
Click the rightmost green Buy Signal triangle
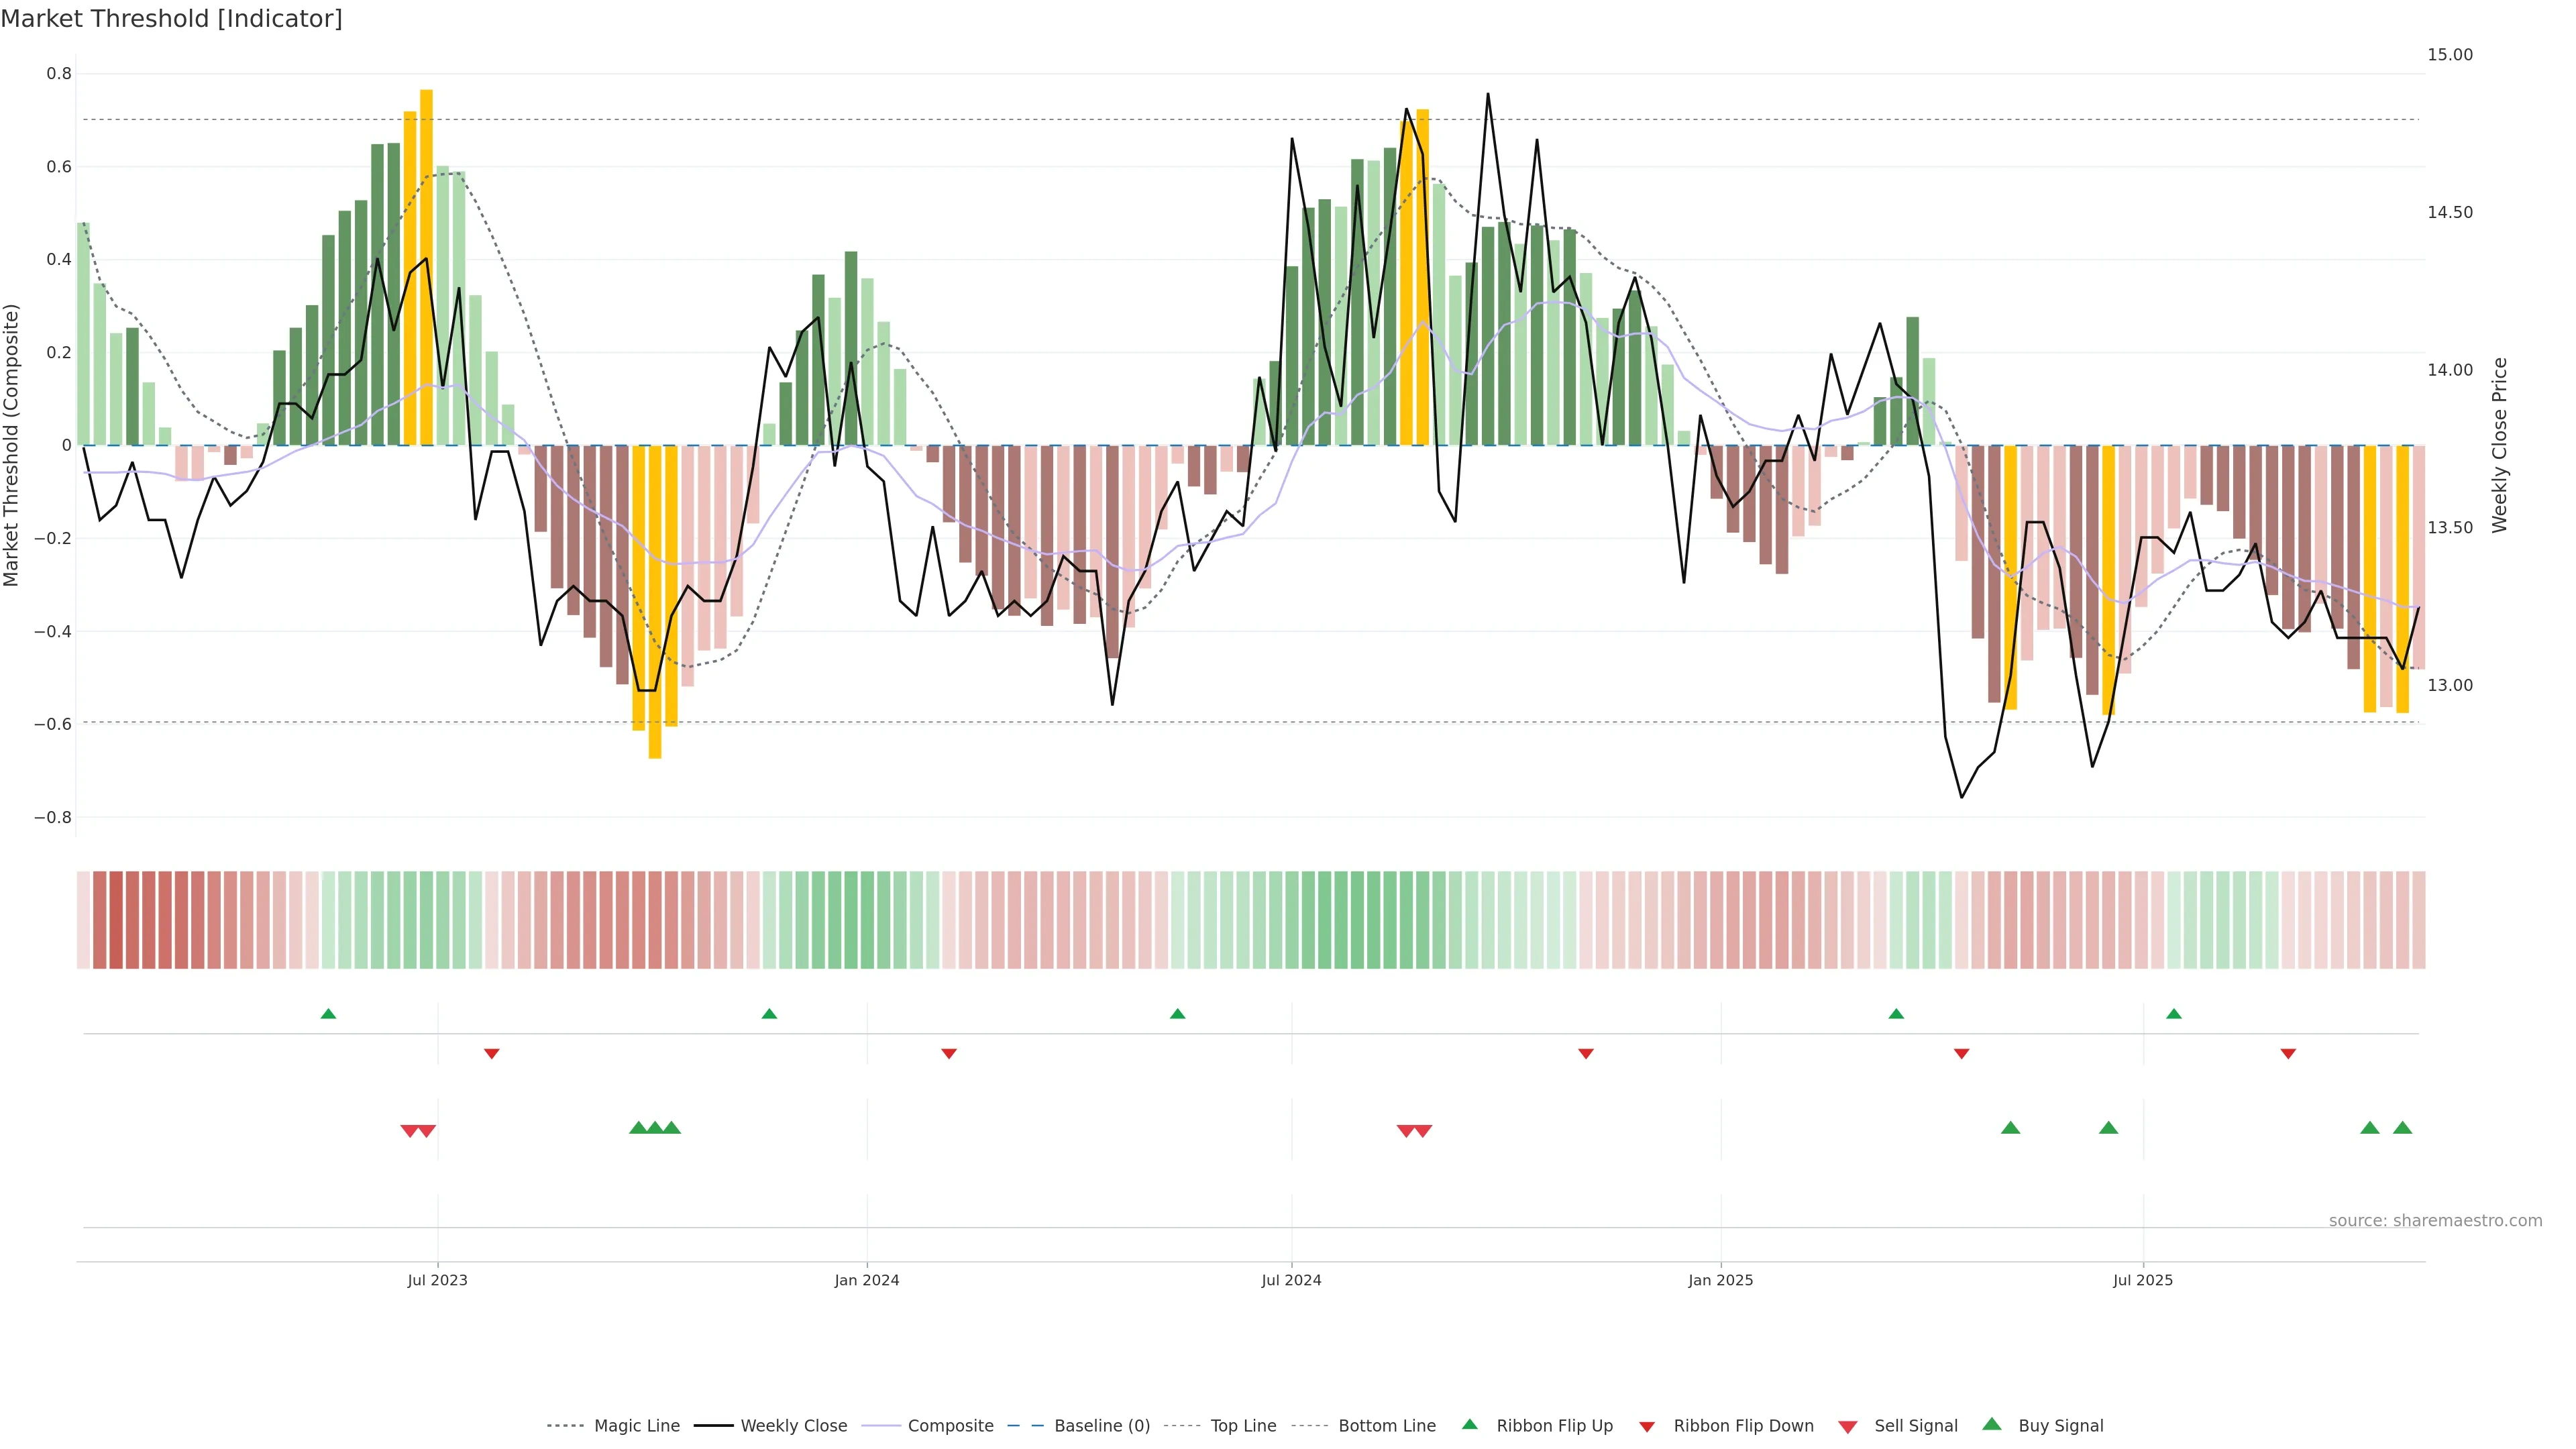pos(2402,1128)
